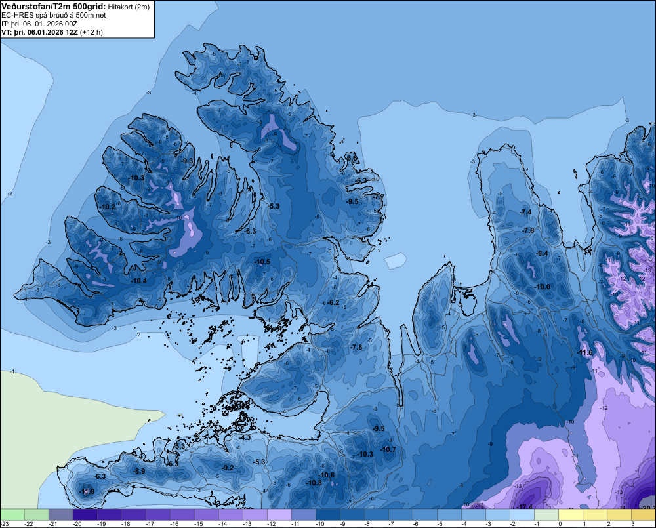Click the -7.7 temperature value on the map
The height and width of the screenshot is (528, 656).
(x=379, y=197)
